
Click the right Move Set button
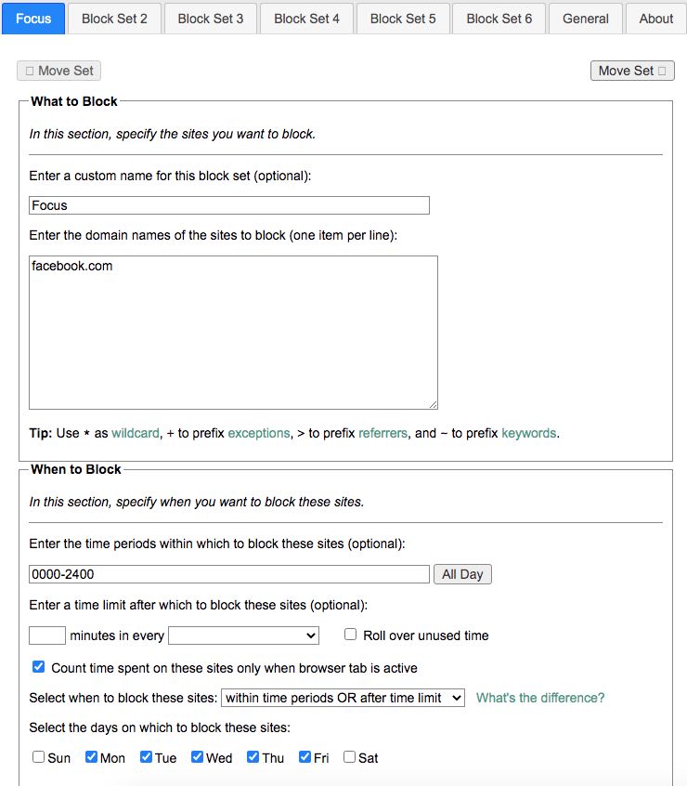pyautogui.click(x=632, y=71)
